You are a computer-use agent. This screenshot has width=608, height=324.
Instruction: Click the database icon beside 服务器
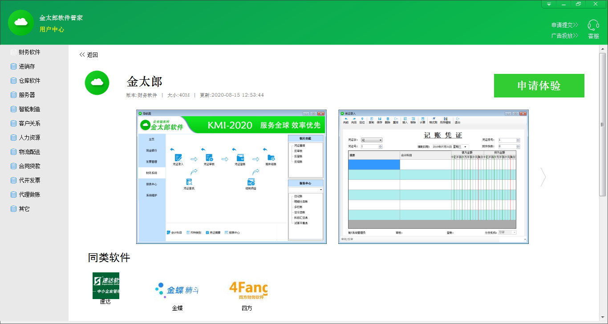point(13,95)
